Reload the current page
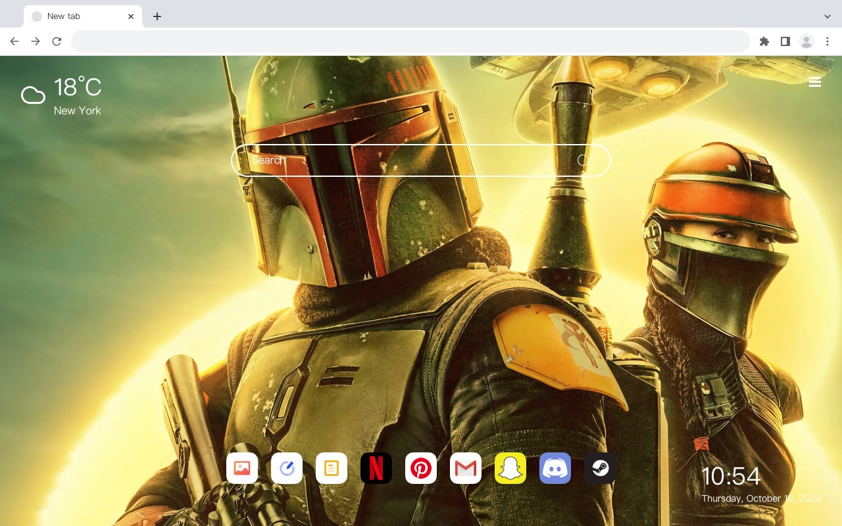 [x=57, y=41]
